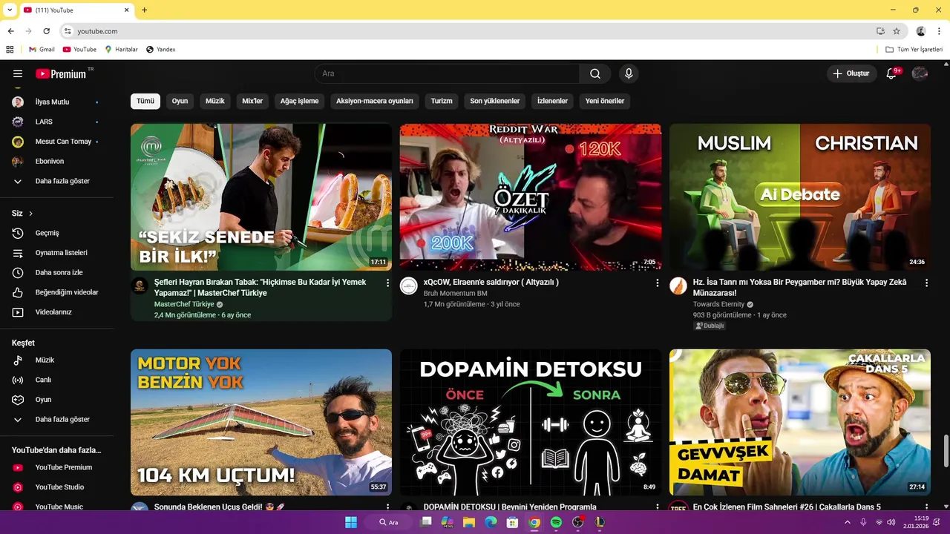Reload the page with refresh icon
Image resolution: width=950 pixels, height=534 pixels.
[x=46, y=31]
